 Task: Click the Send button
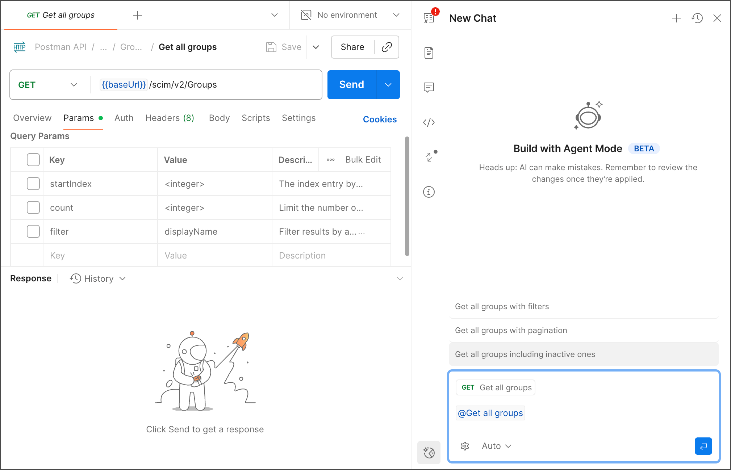[351, 85]
